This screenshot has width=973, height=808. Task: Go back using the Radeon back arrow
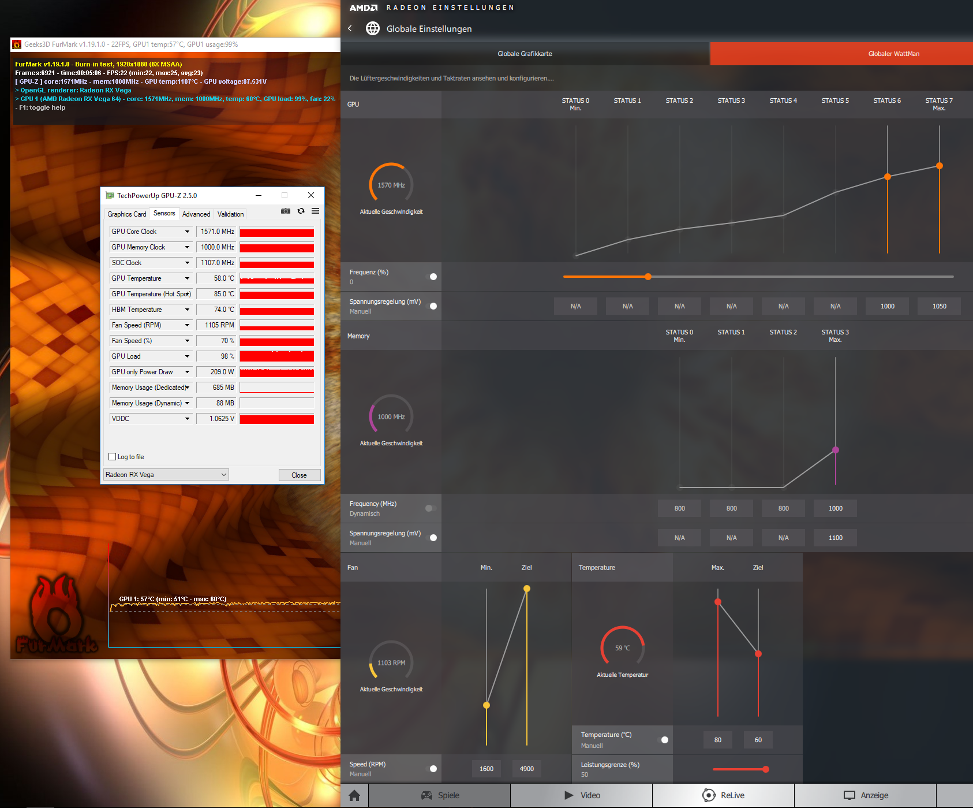350,28
